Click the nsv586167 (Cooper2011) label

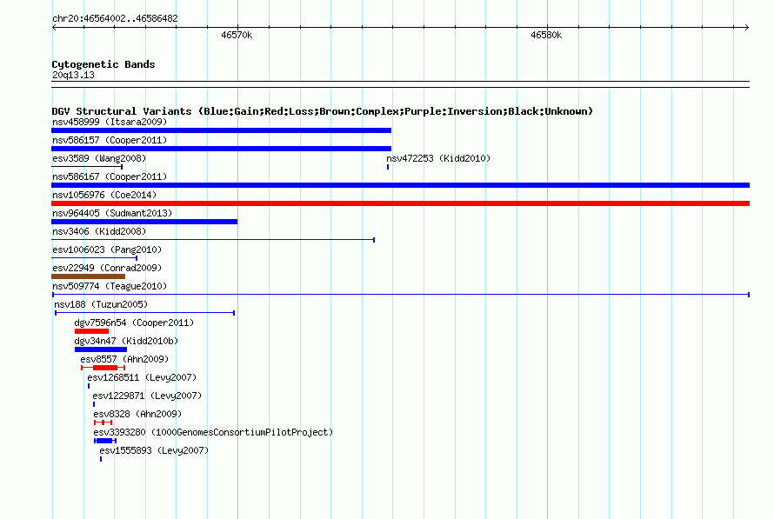[110, 176]
